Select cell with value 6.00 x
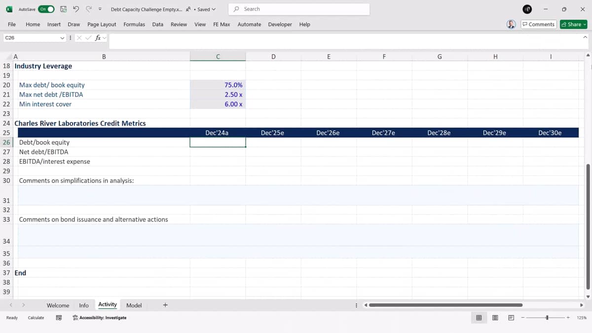Image resolution: width=592 pixels, height=333 pixels. (218, 104)
